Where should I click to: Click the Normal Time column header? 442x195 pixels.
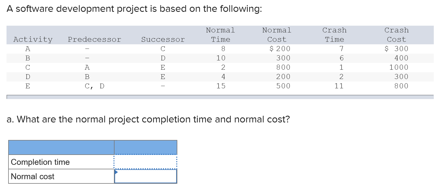(x=221, y=35)
